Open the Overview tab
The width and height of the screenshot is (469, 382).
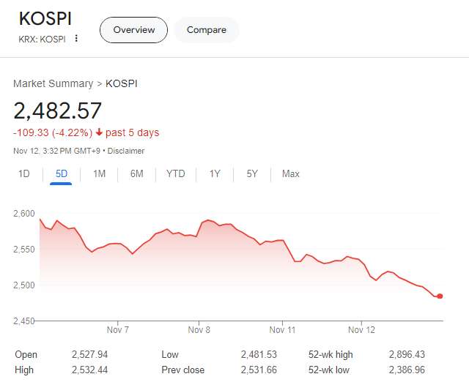133,30
